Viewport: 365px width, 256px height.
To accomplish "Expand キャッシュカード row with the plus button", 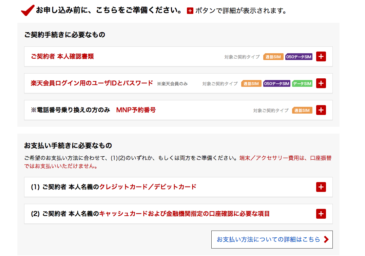I will click(321, 214).
